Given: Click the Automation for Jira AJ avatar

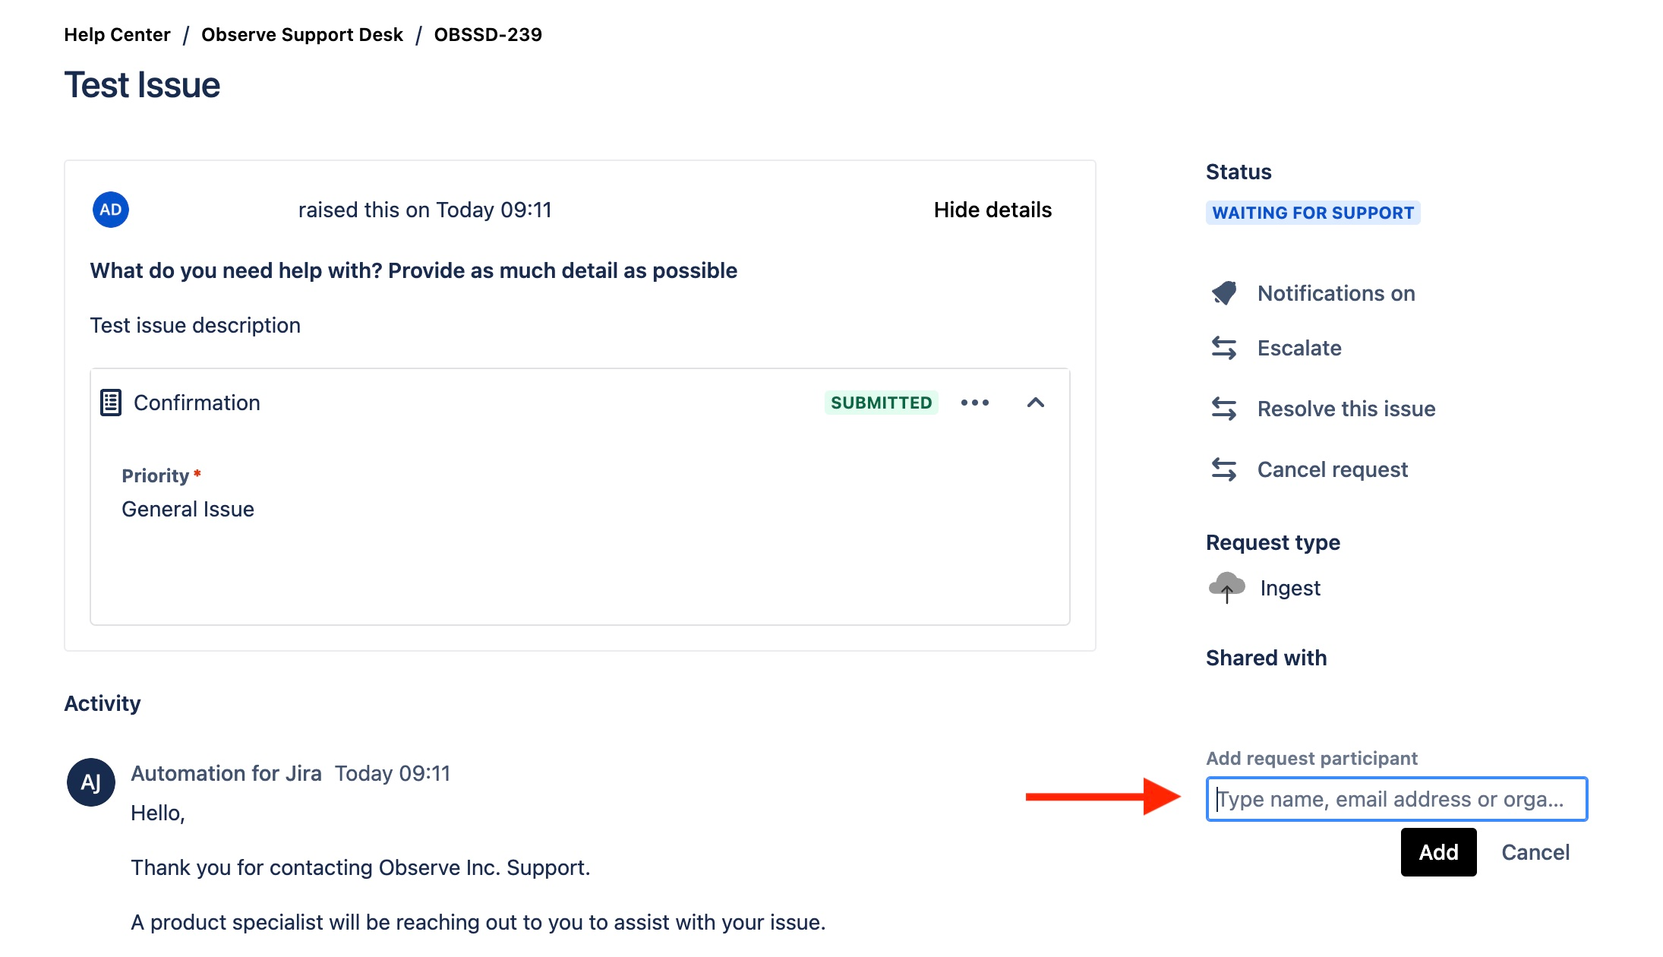Looking at the screenshot, I should click(x=91, y=782).
